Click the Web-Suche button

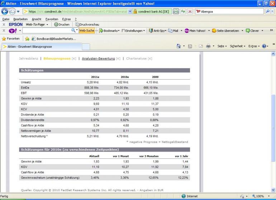(86, 31)
